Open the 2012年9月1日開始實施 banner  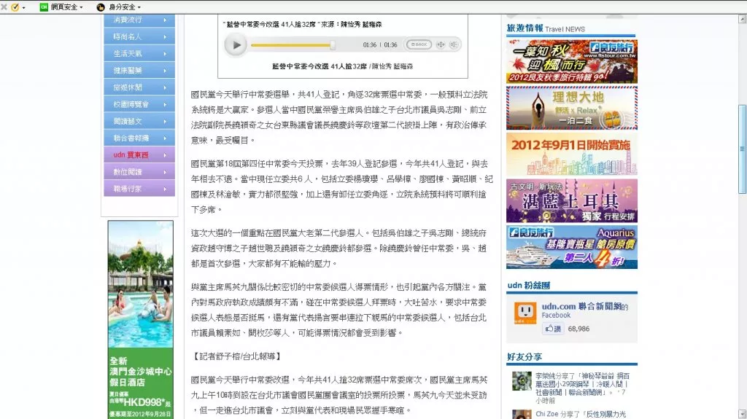point(572,154)
